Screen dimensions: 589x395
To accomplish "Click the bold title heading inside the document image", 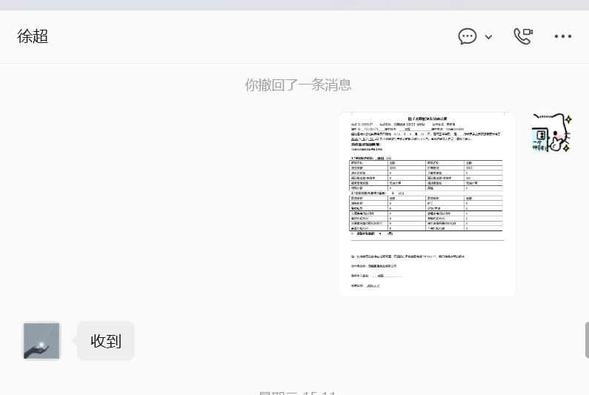I will [x=427, y=119].
